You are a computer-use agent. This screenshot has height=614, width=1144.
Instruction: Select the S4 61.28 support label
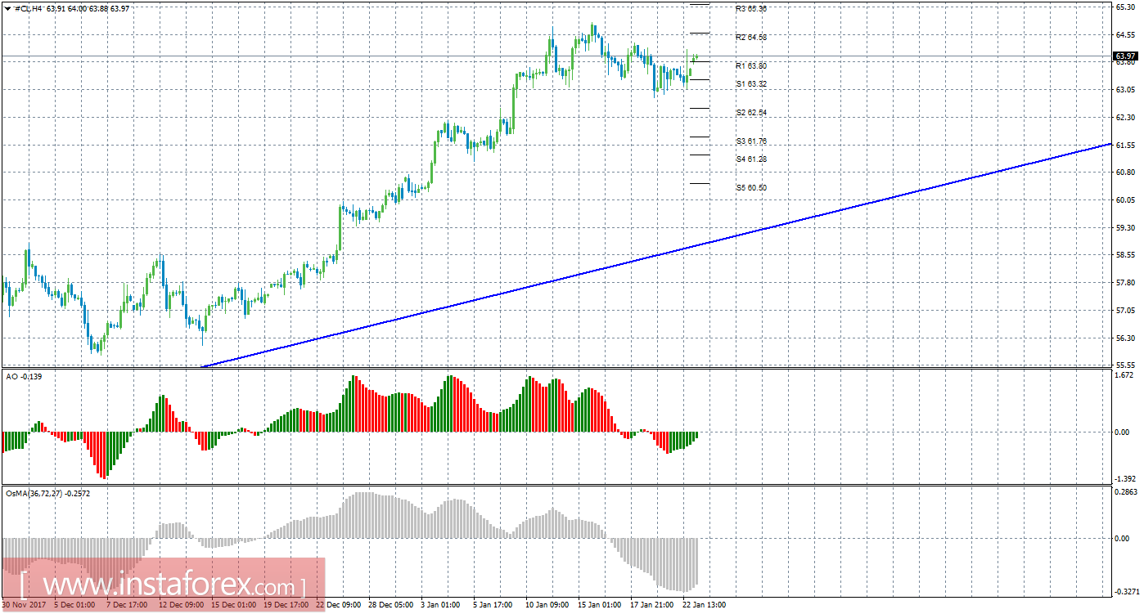tap(750, 159)
